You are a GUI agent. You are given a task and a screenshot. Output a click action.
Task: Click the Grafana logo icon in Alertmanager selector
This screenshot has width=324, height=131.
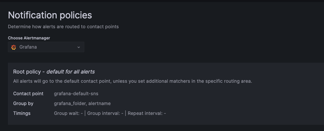pyautogui.click(x=13, y=47)
